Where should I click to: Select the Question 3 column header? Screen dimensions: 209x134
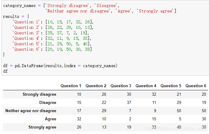pyautogui.click(x=121, y=86)
